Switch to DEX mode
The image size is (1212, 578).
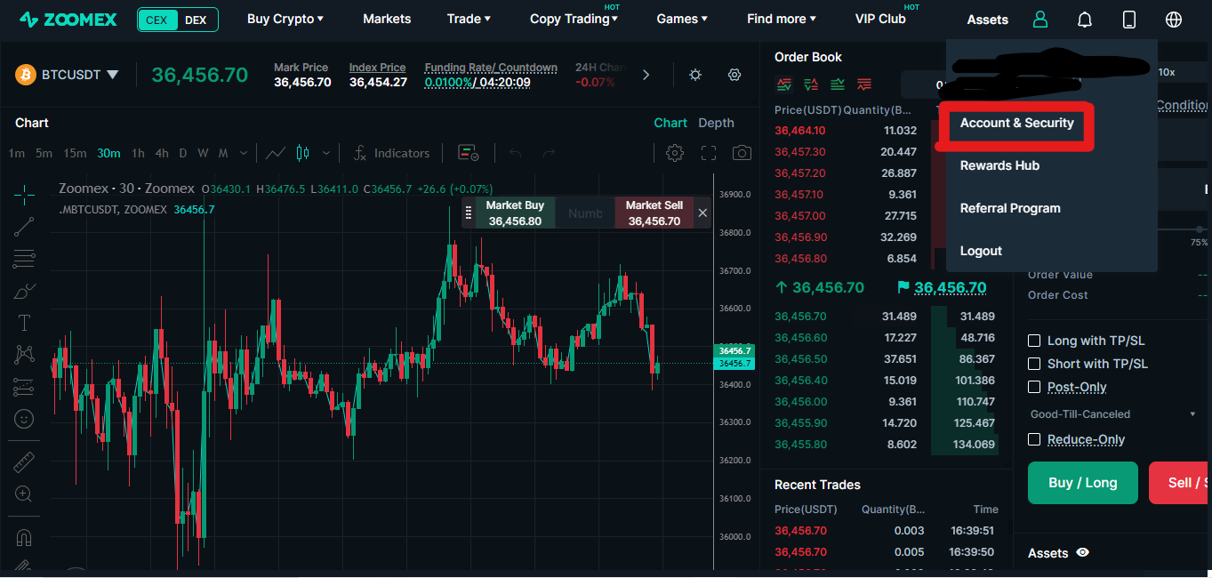coord(196,20)
